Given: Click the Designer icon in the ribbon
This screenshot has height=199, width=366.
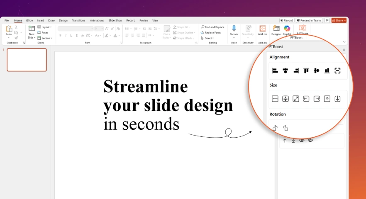Looking at the screenshot, I should point(276,30).
